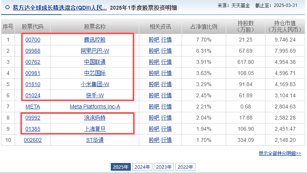The width and height of the screenshot is (307, 173).
Task: Click the 股票名称 column header
Action: [95, 27]
